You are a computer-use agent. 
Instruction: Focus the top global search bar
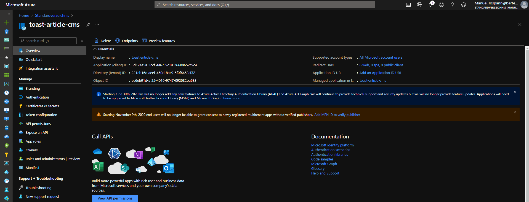[x=265, y=5]
